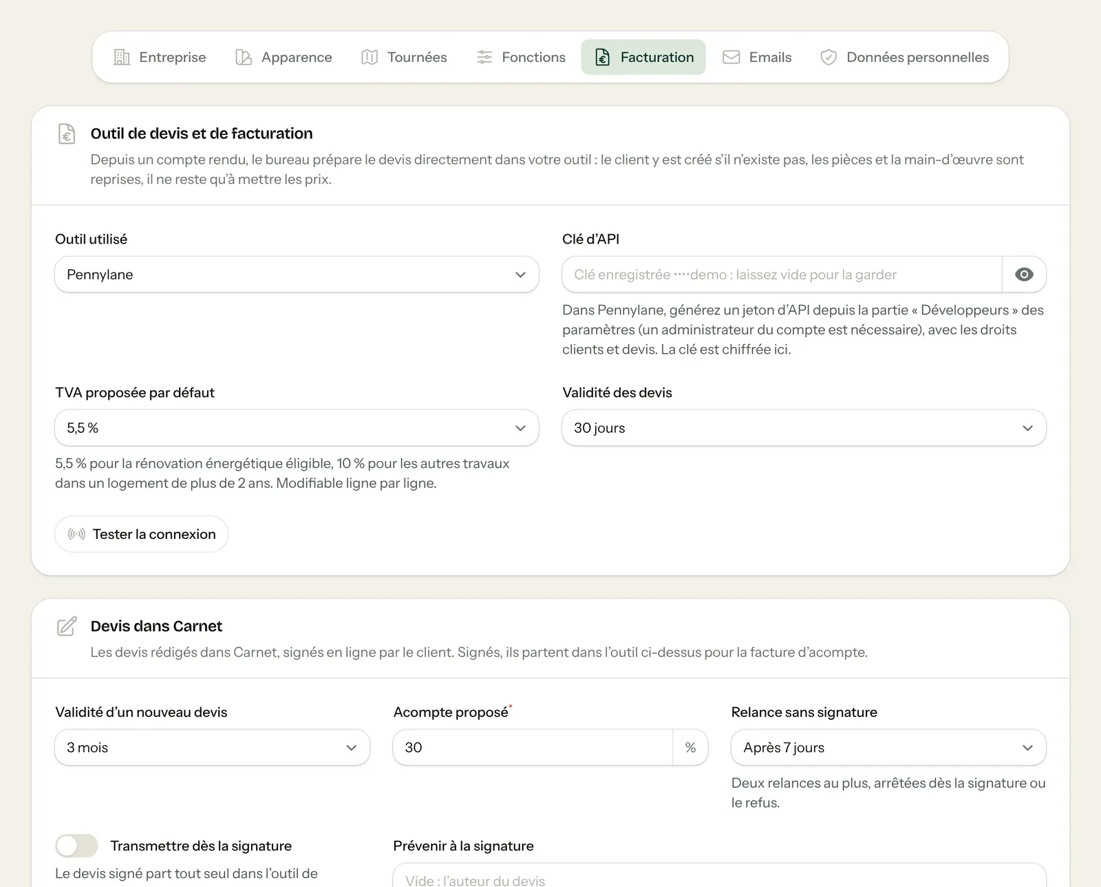Viewport: 1101px width, 887px height.
Task: Click into the Clé d'API input field
Action: (782, 275)
